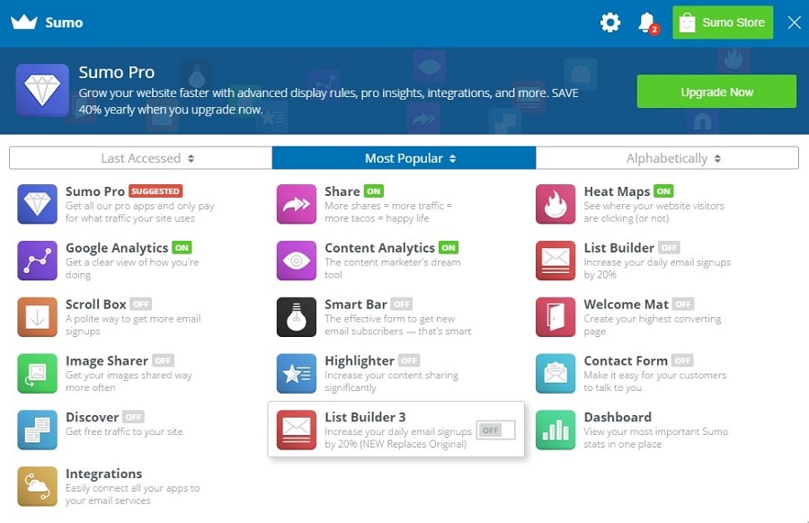The image size is (809, 523).
Task: Toggle the Heat Maps ON badge
Action: coord(663,191)
